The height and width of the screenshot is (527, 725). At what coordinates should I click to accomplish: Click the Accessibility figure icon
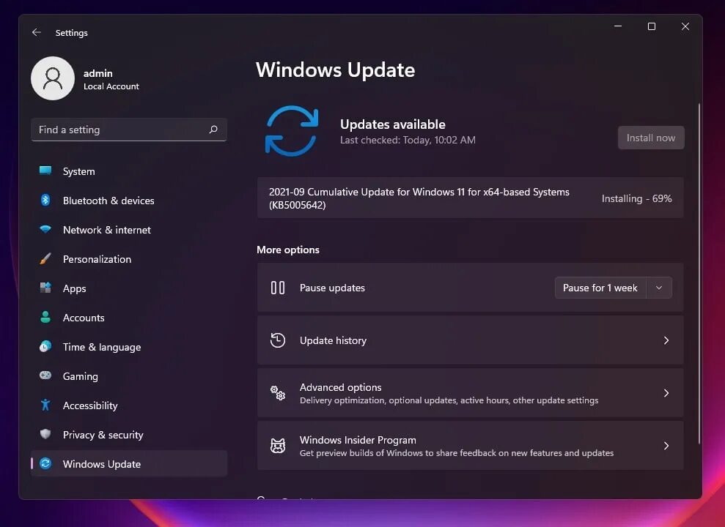coord(45,405)
